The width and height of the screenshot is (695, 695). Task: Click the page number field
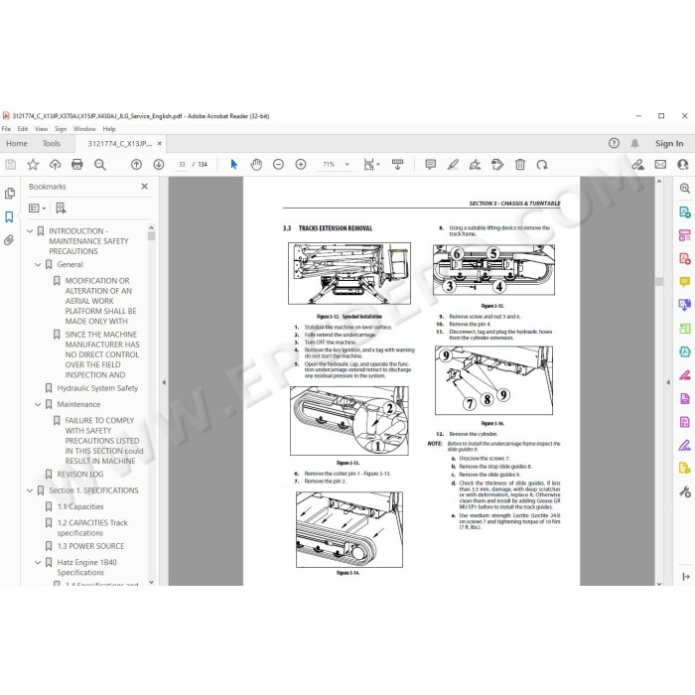[x=182, y=165]
